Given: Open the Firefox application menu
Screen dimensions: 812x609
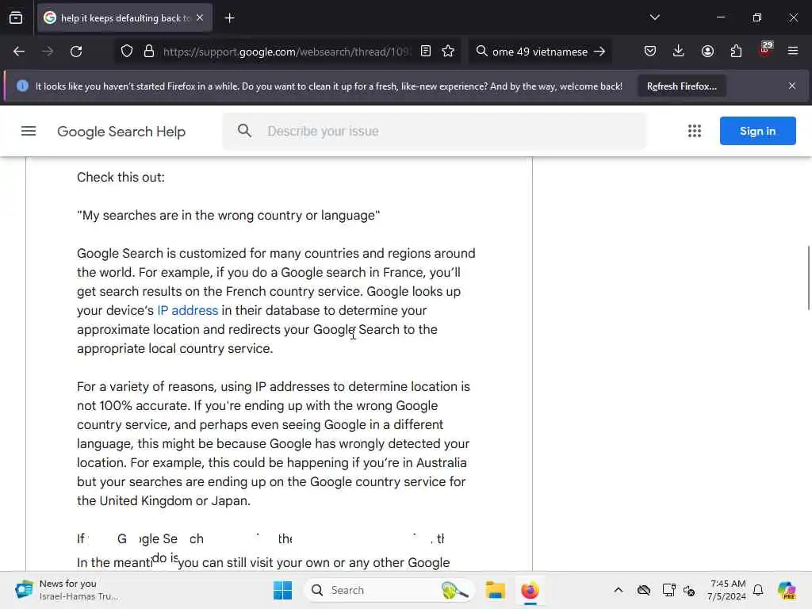Looking at the screenshot, I should coord(793,52).
